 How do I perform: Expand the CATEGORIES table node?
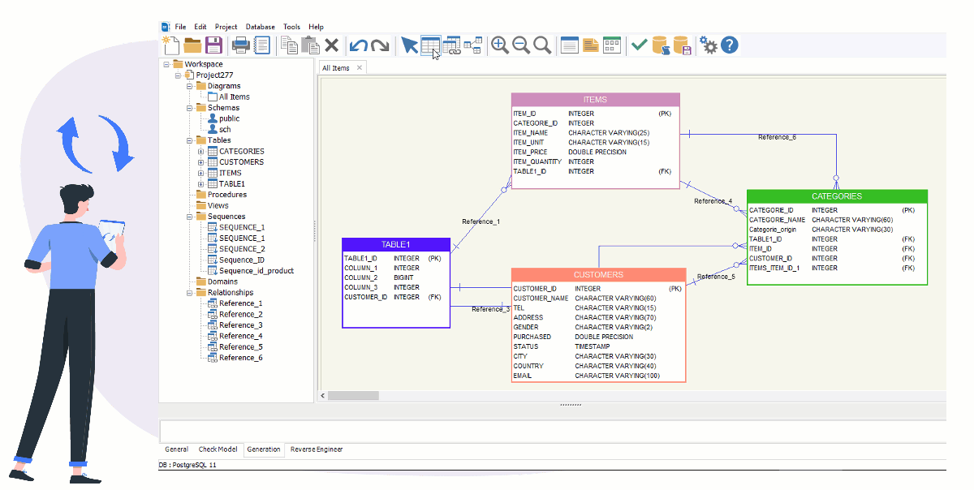pyautogui.click(x=200, y=151)
